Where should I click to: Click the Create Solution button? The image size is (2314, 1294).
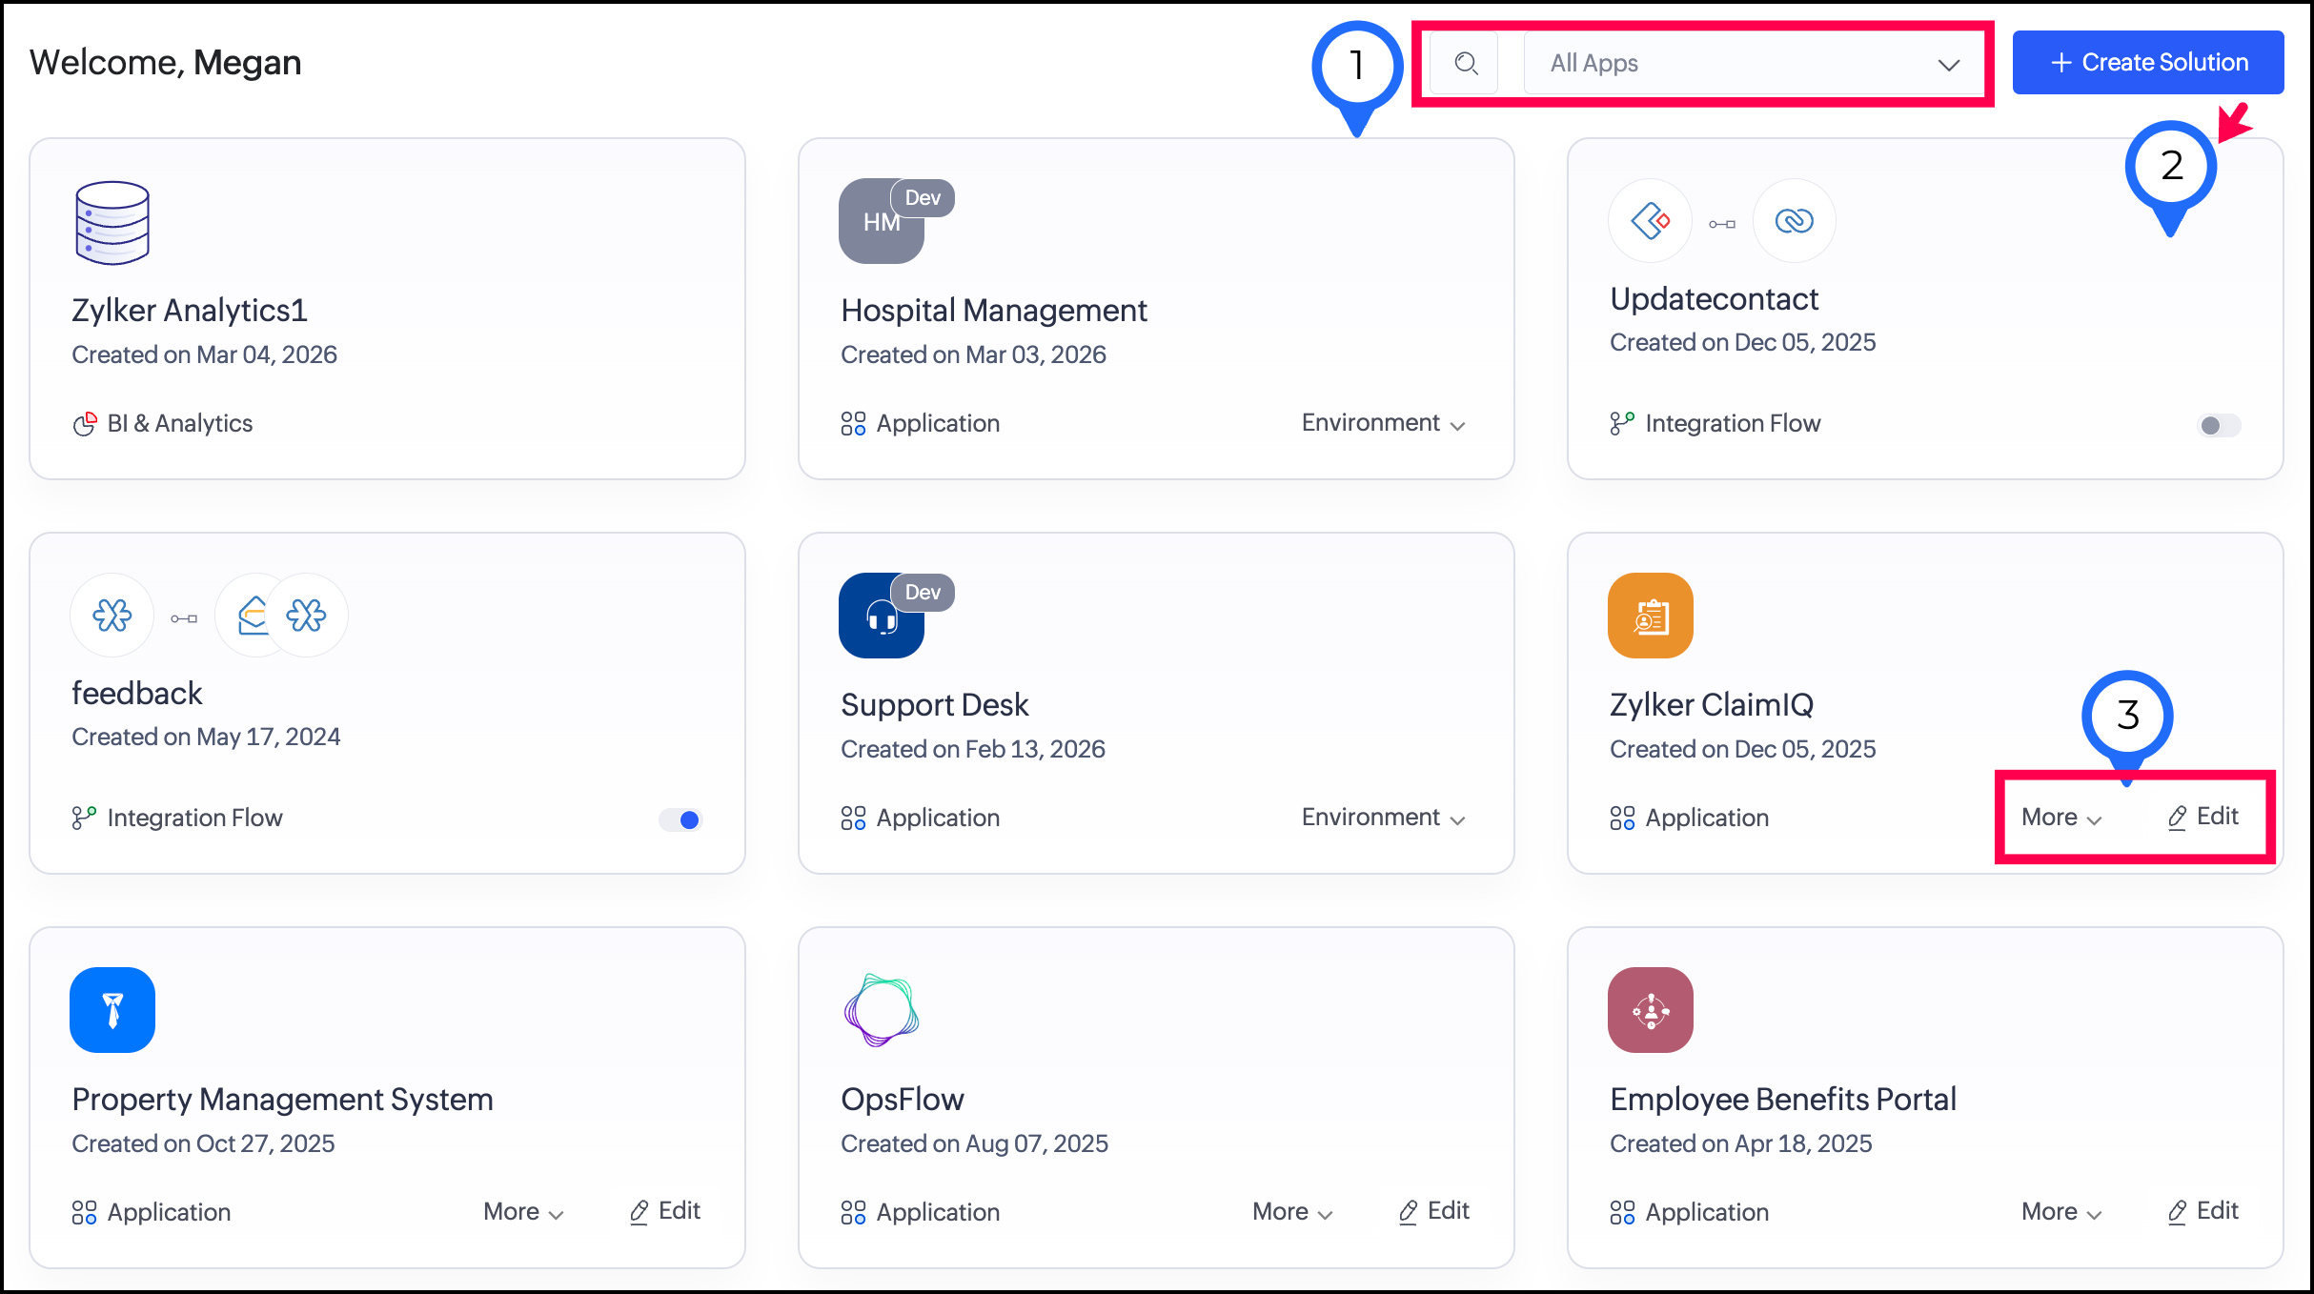(2148, 63)
